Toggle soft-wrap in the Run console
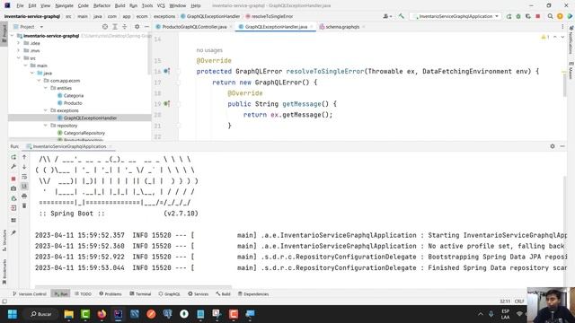 pyautogui.click(x=24, y=177)
